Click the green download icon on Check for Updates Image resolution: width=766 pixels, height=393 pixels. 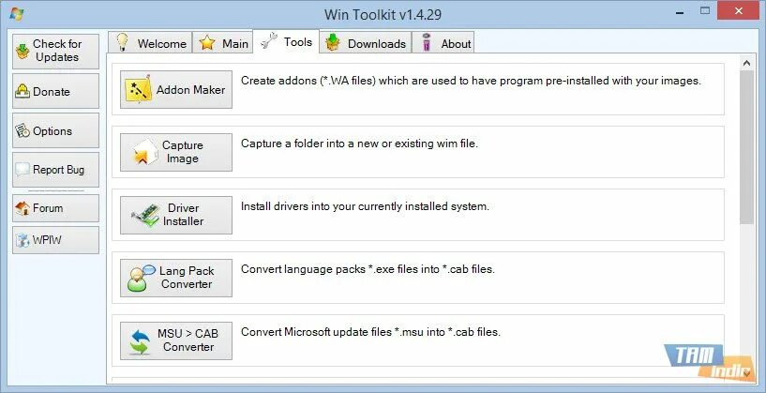[23, 51]
